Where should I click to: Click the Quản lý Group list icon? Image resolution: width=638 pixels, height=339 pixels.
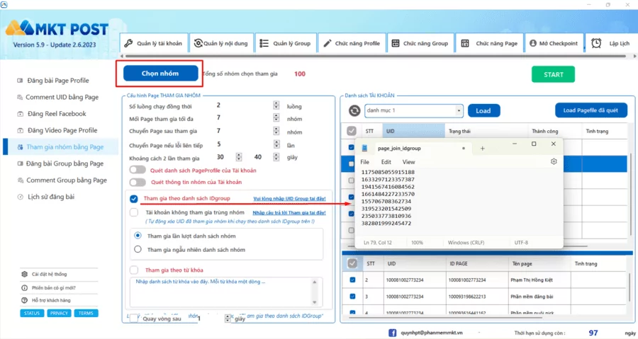pyautogui.click(x=264, y=43)
